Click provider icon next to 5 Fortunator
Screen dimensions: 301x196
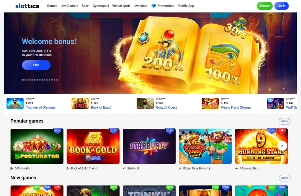pos(12,168)
